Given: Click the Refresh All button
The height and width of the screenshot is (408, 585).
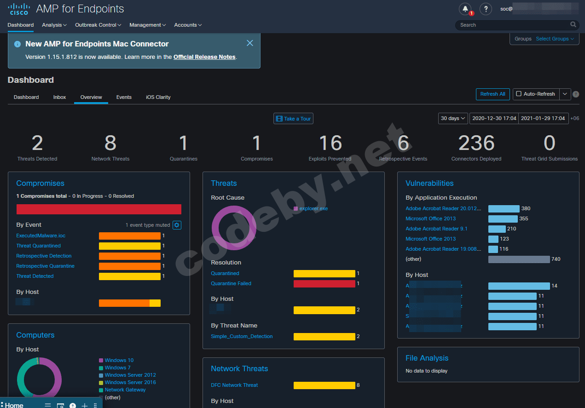Looking at the screenshot, I should pyautogui.click(x=492, y=94).
